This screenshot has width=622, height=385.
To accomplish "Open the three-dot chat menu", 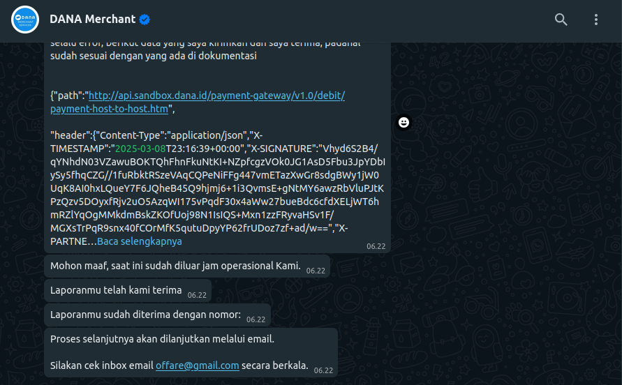I will (596, 20).
